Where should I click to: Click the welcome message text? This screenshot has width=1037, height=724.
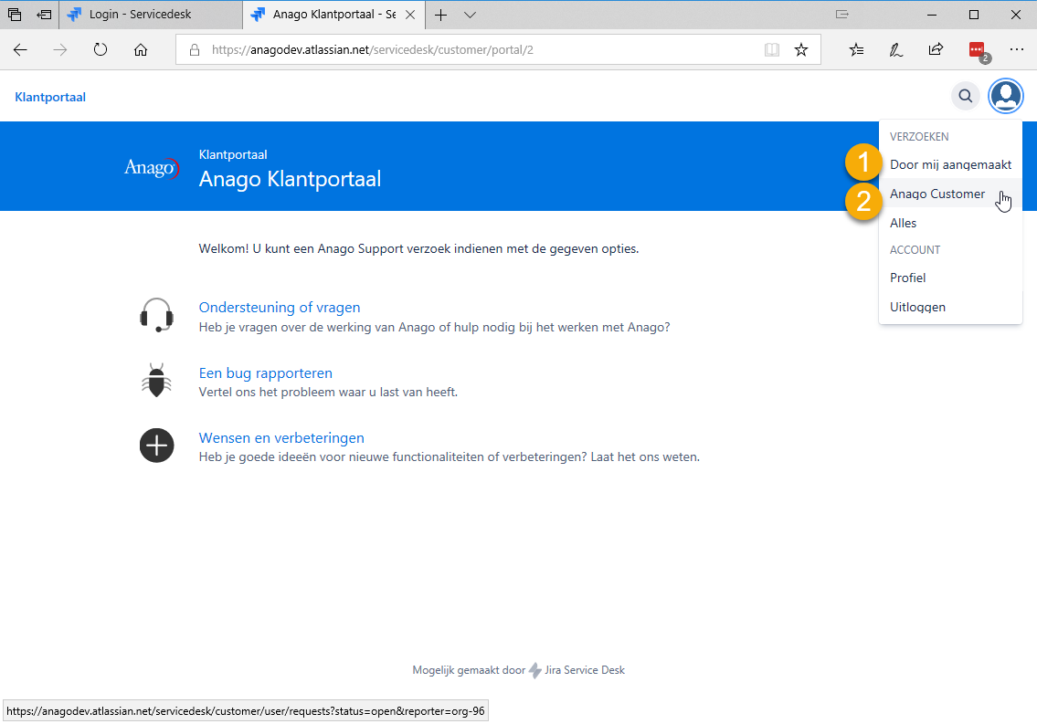coord(418,249)
